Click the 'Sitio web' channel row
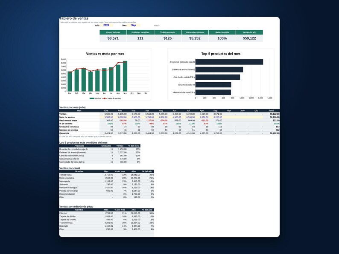The image size is (339, 254). tap(107, 185)
